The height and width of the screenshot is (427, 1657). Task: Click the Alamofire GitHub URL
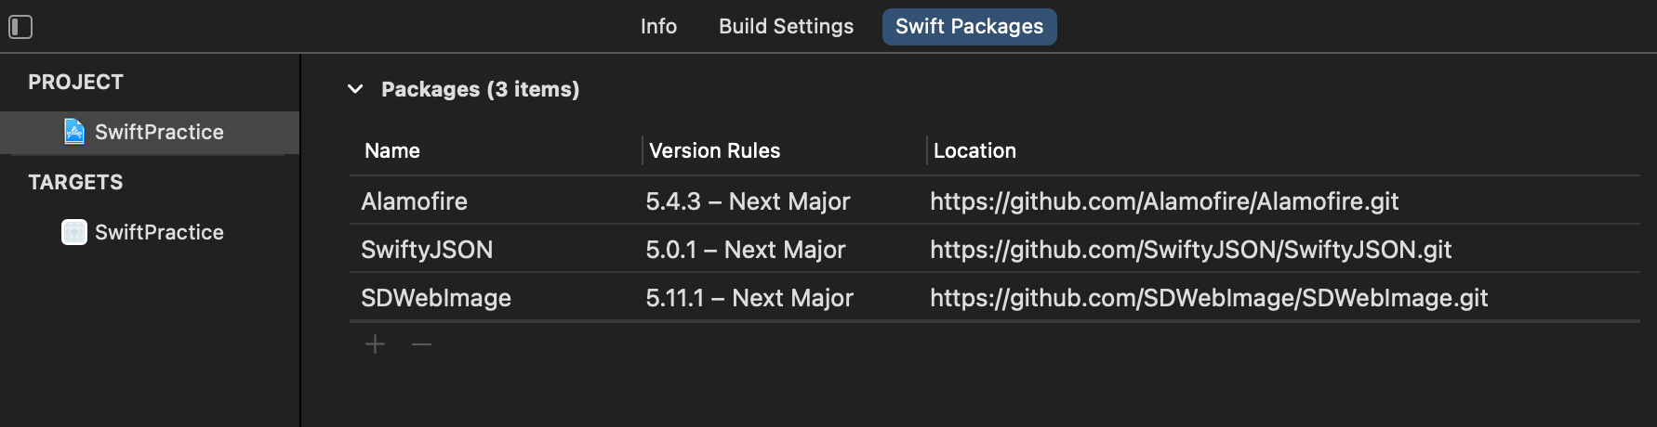tap(1164, 201)
